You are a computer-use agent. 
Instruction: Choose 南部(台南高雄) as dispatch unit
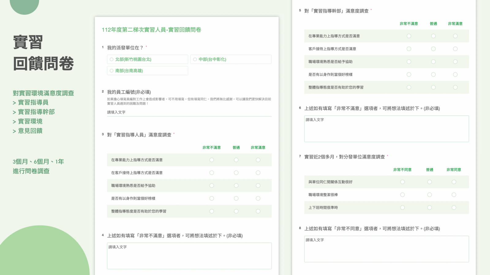coord(112,71)
